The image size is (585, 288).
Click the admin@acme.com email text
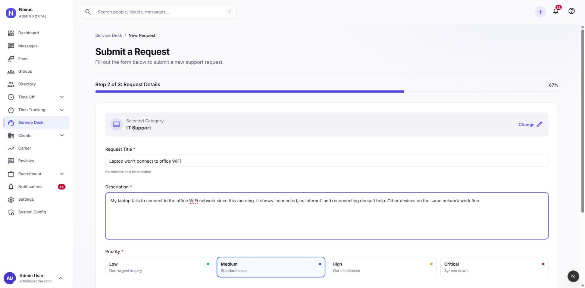[35, 281]
